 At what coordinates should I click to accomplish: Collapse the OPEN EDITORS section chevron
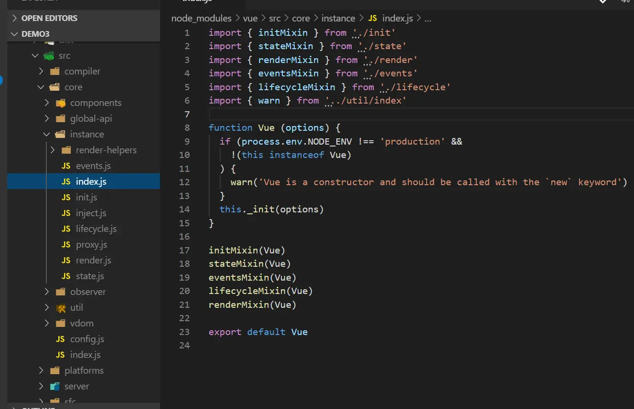coord(14,18)
